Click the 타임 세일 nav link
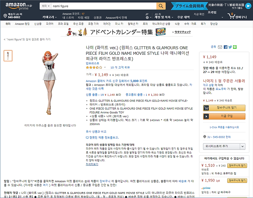Screen dimensions: 253x198 tap(84, 18)
